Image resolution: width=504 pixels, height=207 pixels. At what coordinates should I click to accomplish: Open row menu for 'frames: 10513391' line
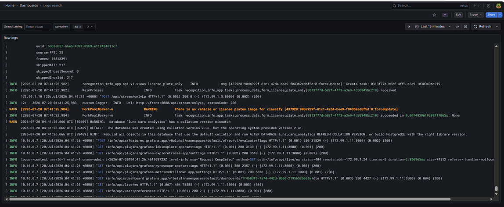click(6, 59)
